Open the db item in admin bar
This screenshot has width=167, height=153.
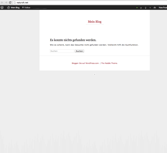pos(155,8)
